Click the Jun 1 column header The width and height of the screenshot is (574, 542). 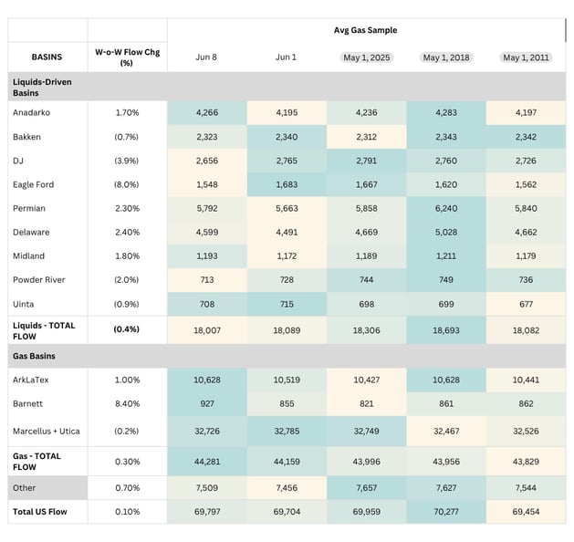pyautogui.click(x=286, y=57)
